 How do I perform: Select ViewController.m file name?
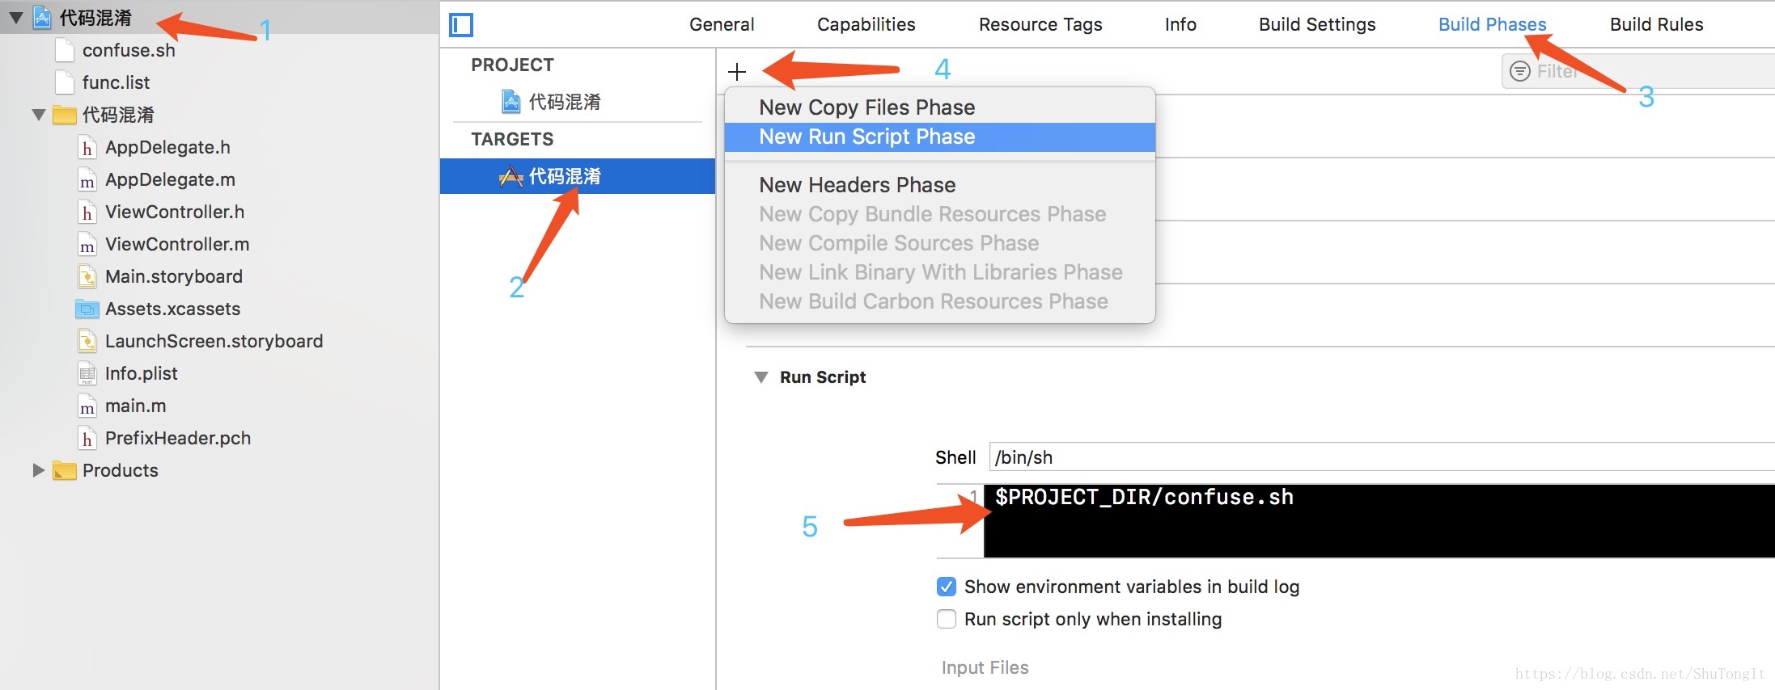(177, 244)
